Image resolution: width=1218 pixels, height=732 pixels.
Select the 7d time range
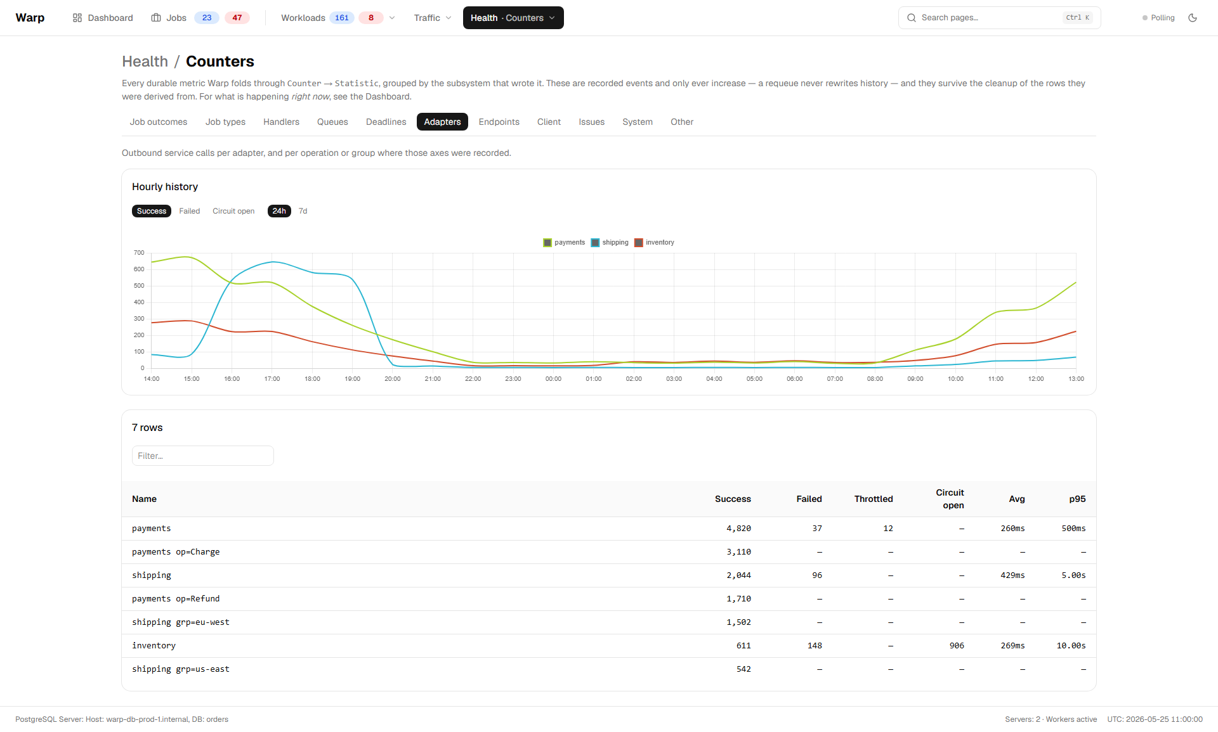tap(303, 211)
